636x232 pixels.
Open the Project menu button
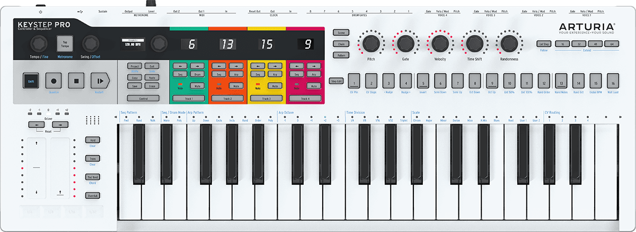[x=135, y=66]
